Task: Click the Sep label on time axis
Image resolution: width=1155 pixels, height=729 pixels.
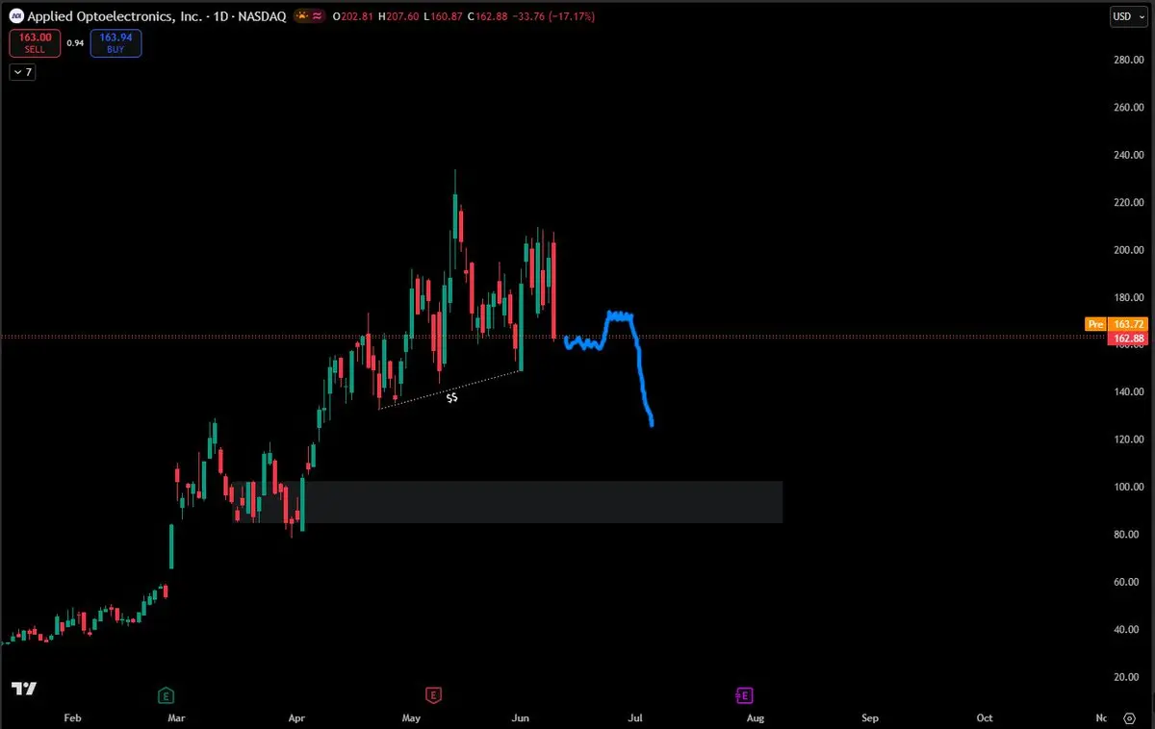Action: point(870,717)
